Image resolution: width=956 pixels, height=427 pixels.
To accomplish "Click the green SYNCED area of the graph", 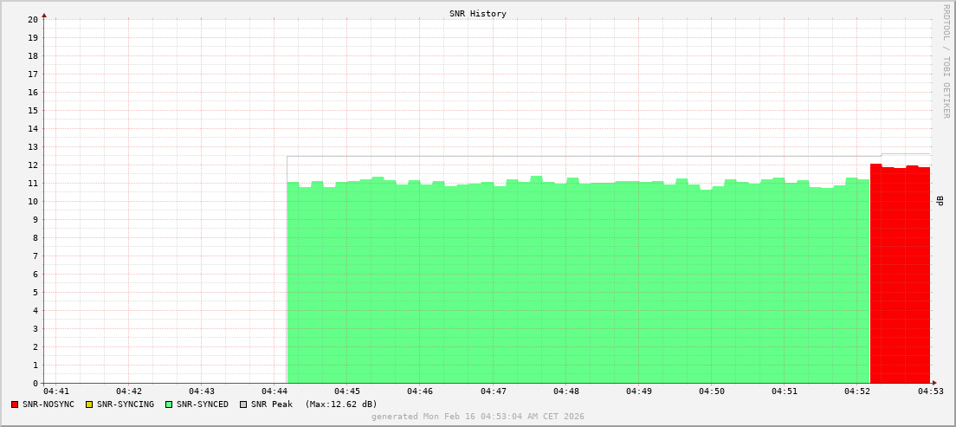I will tap(578, 286).
